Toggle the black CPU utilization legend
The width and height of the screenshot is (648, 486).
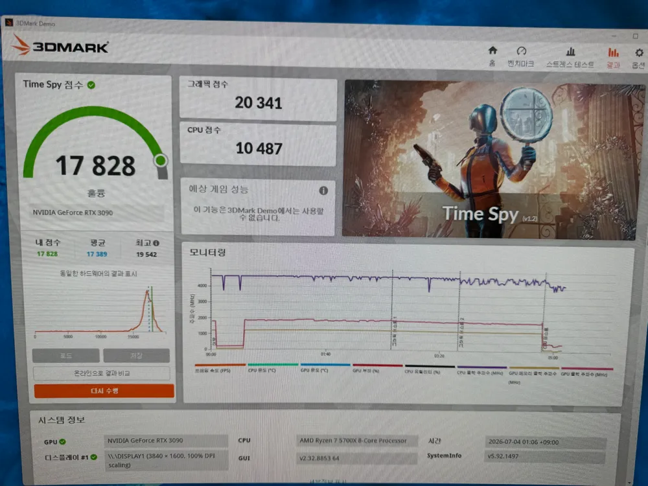430,369
